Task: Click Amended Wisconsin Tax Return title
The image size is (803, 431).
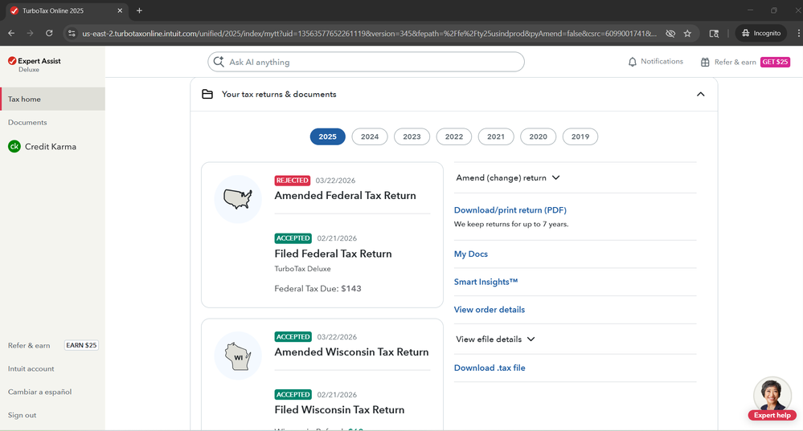Action: (351, 352)
